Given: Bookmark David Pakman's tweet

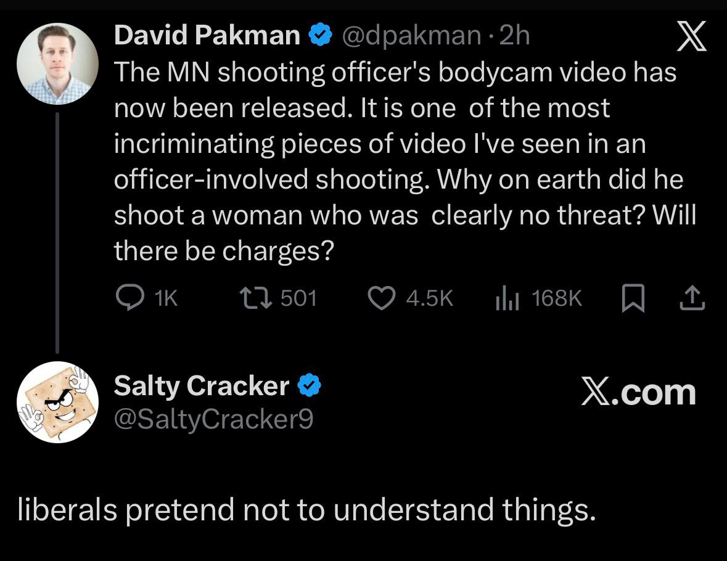Looking at the screenshot, I should tap(632, 299).
